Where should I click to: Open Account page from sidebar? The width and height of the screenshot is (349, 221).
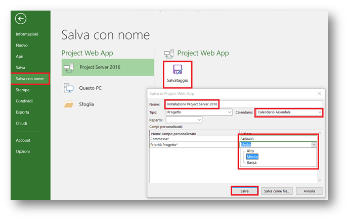pyautogui.click(x=23, y=140)
